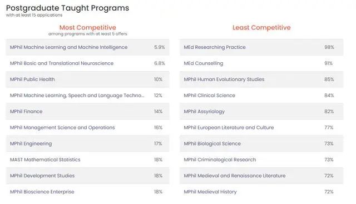Click MPhil Bioscience Enterprise program

pos(42,192)
